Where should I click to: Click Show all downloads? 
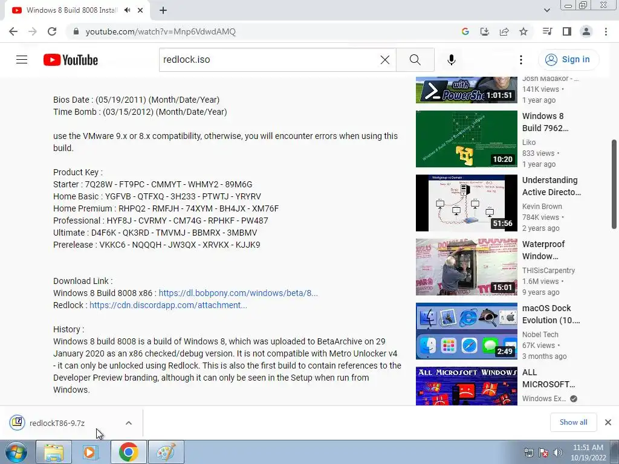coord(573,422)
